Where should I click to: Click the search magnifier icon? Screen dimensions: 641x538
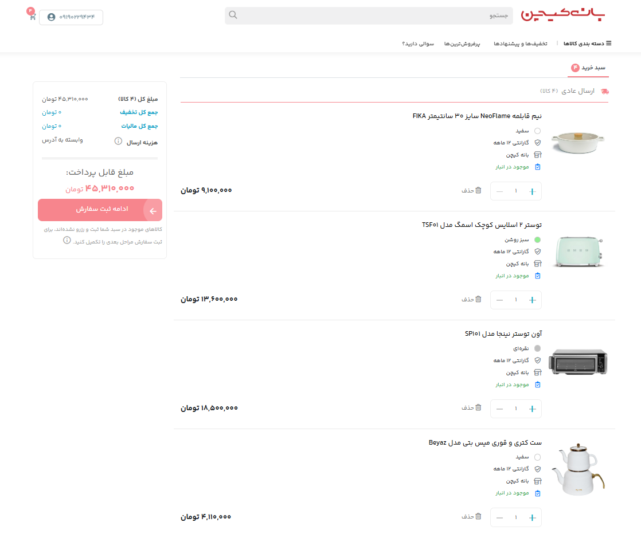233,15
